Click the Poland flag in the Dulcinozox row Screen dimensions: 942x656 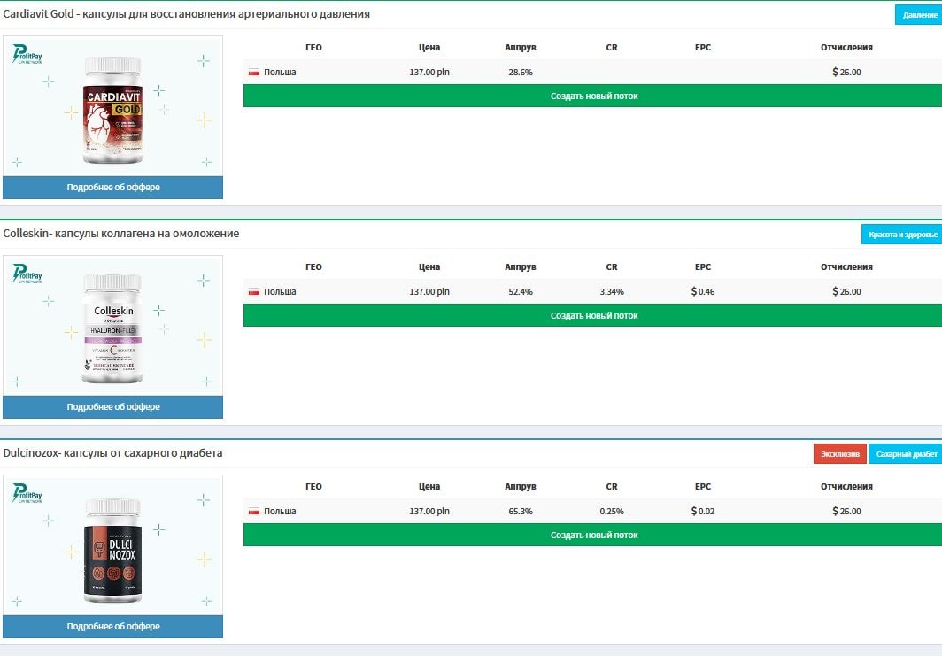(254, 511)
